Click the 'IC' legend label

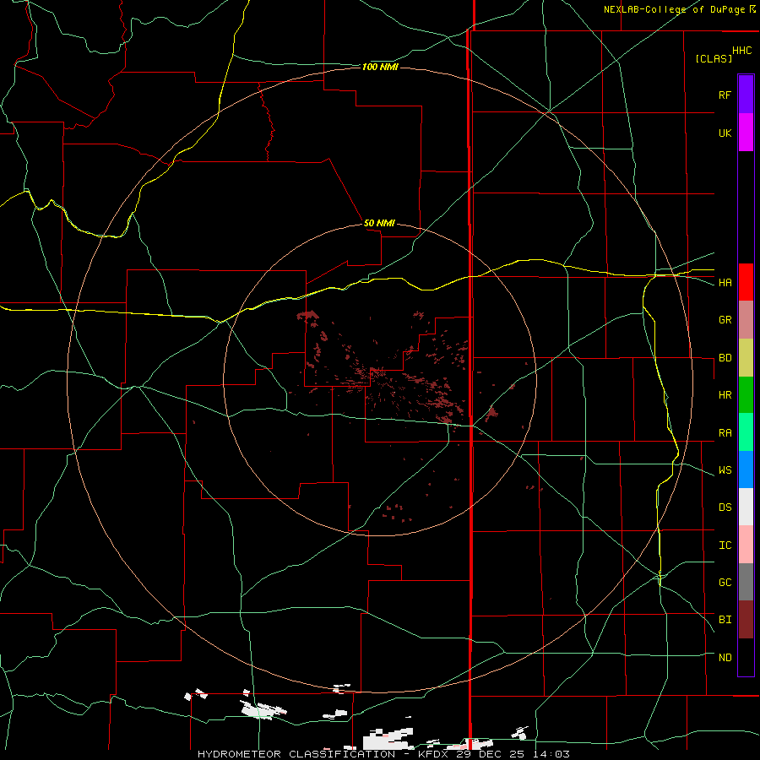(725, 546)
